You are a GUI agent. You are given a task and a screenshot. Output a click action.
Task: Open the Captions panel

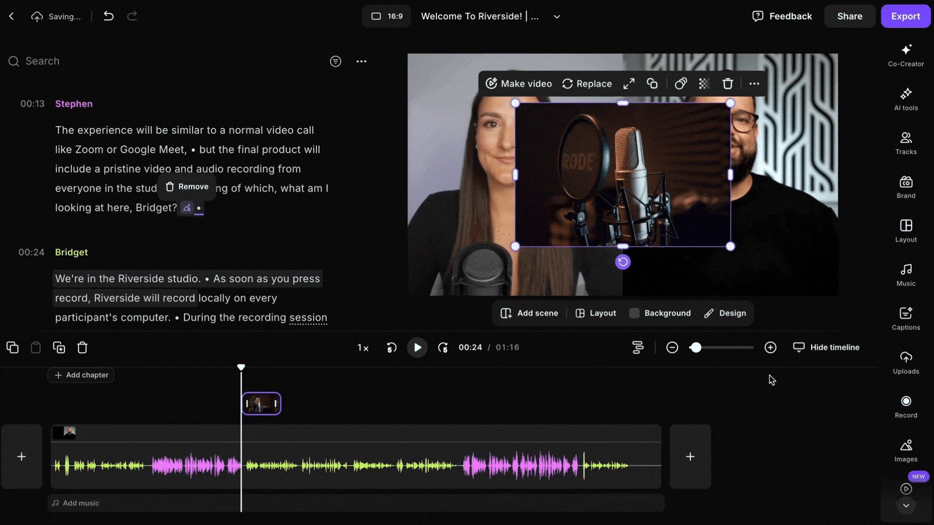click(x=905, y=318)
